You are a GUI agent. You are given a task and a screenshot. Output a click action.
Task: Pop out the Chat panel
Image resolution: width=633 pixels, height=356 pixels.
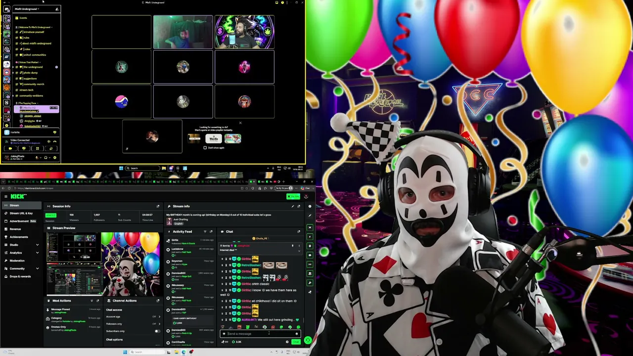click(x=299, y=231)
